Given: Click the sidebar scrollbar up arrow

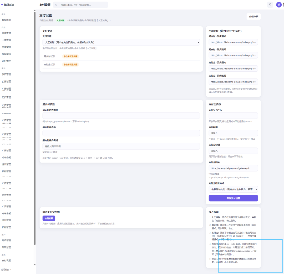Looking at the screenshot, I should (x=35, y=11).
